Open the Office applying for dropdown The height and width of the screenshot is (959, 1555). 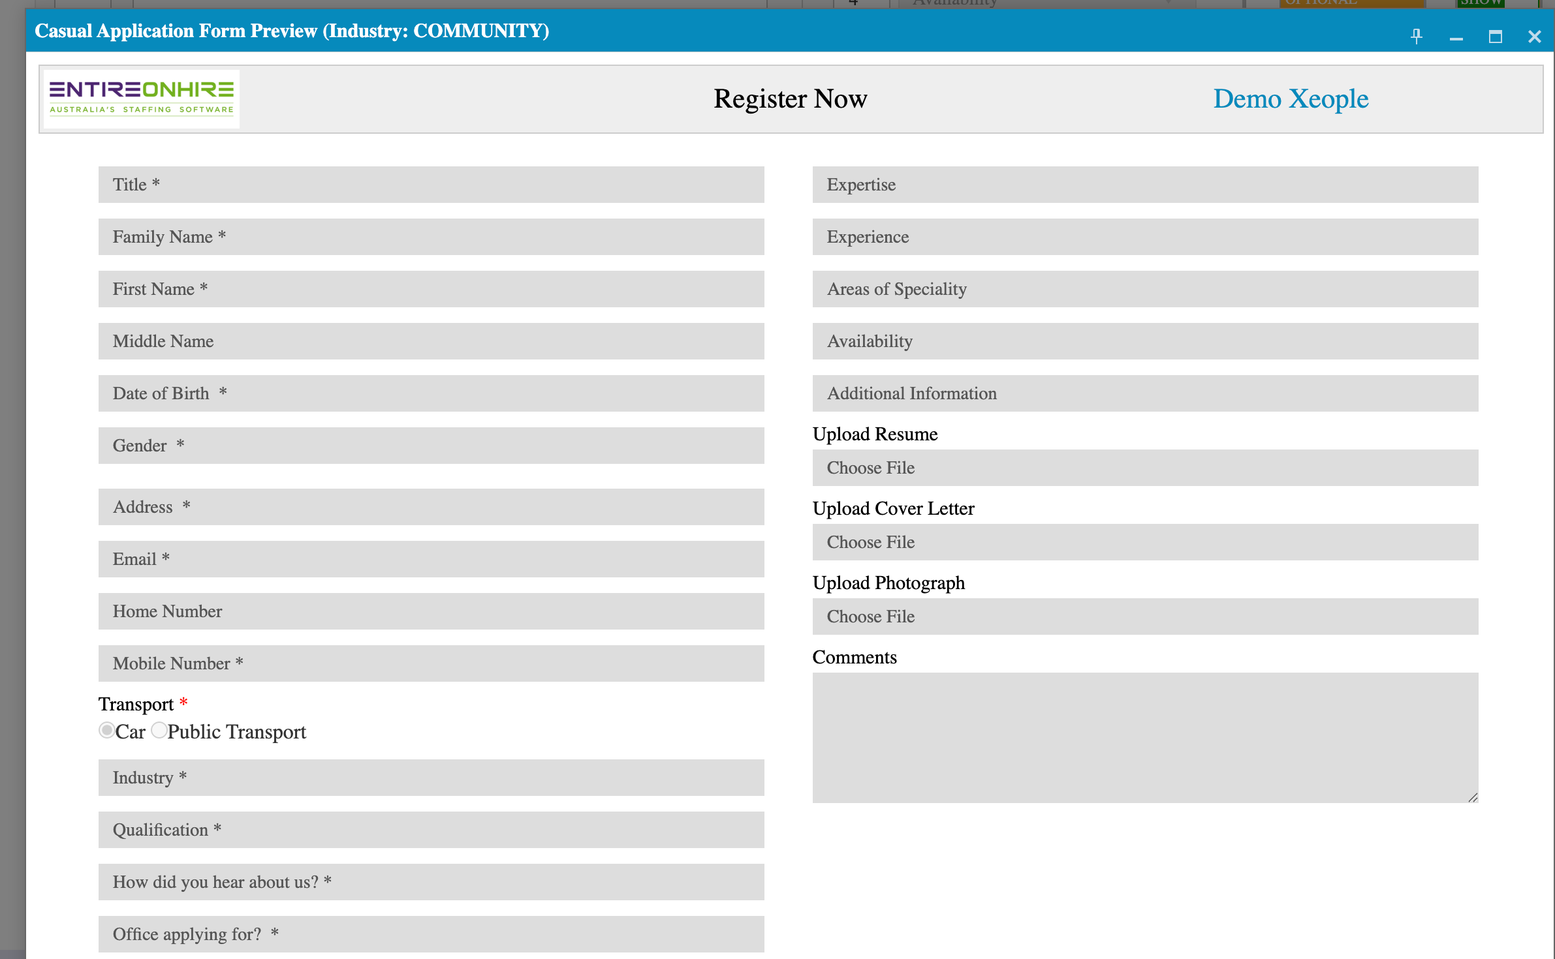[x=431, y=934]
